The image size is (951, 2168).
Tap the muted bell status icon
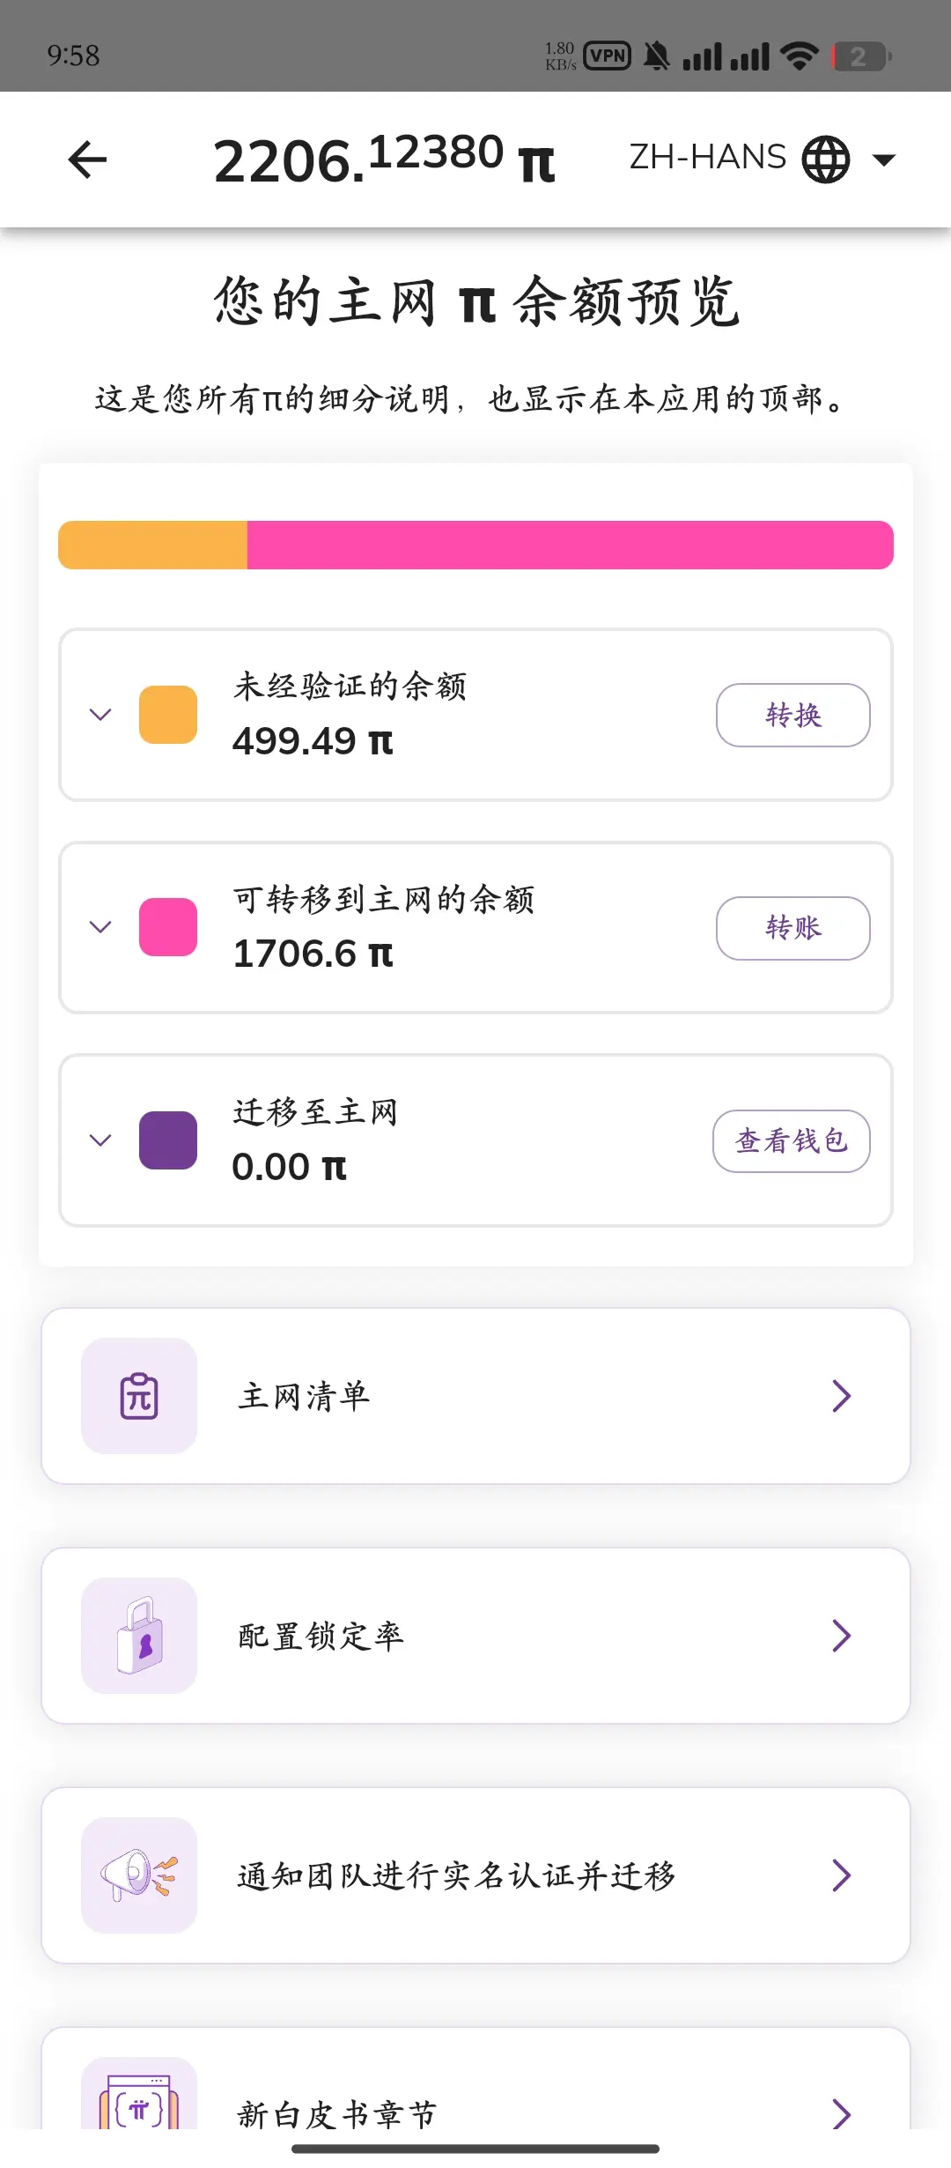656,56
